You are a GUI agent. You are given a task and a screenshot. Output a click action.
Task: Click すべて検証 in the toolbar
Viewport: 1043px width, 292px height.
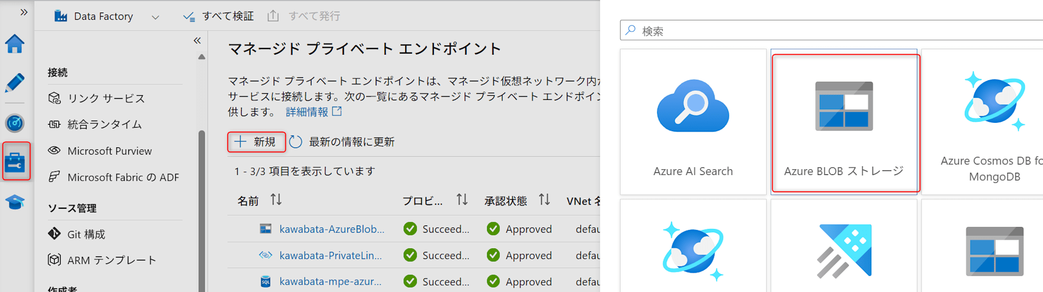pyautogui.click(x=219, y=17)
